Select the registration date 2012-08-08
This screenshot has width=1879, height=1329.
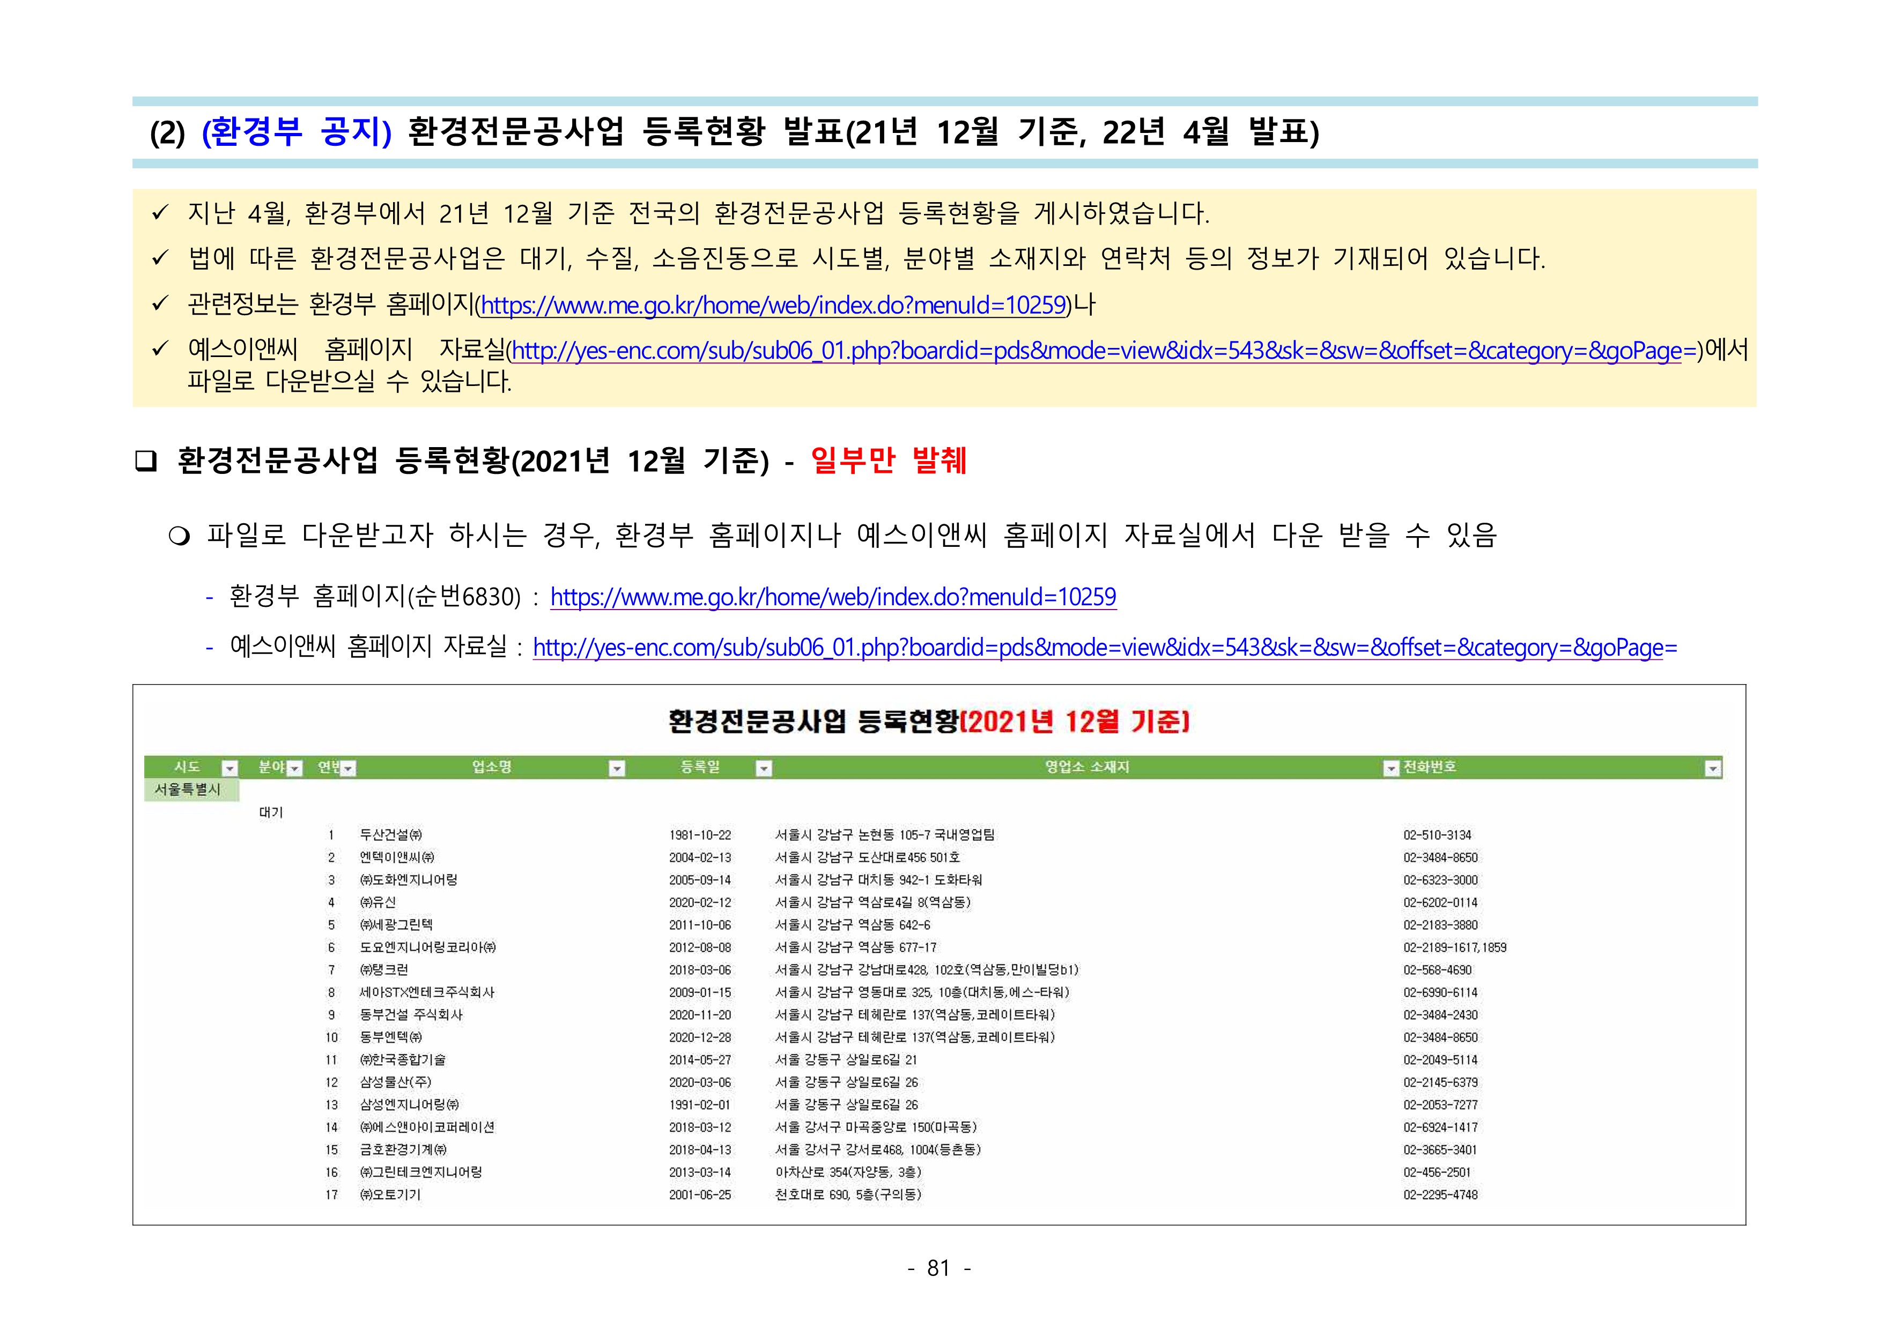pyautogui.click(x=700, y=948)
